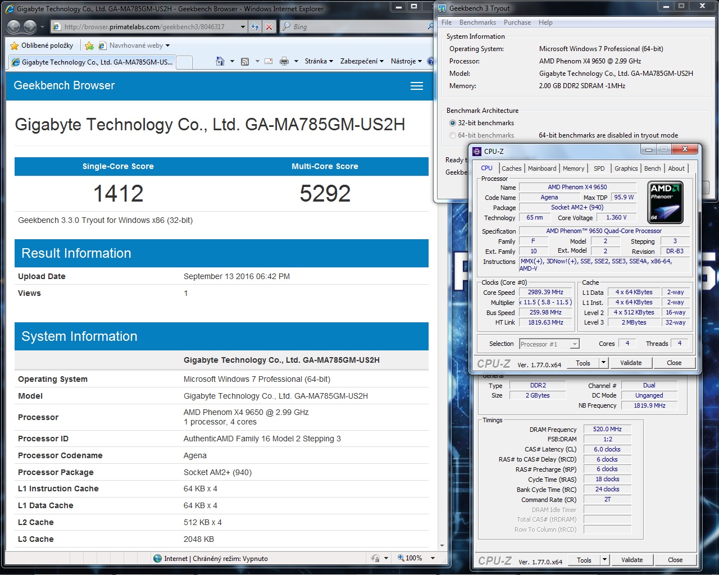This screenshot has height=575, width=719.
Task: Open address bar history dropdown
Action: (x=243, y=26)
